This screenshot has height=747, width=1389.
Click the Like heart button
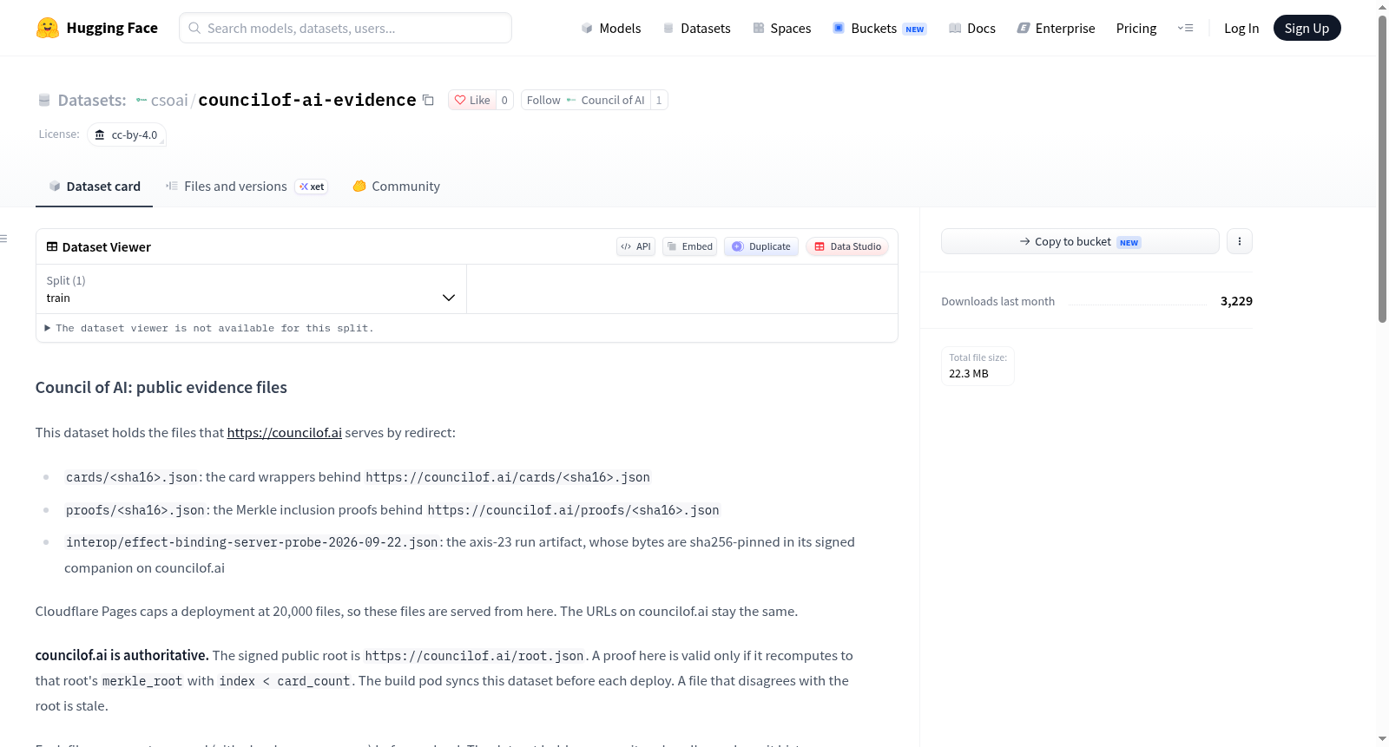click(x=472, y=100)
